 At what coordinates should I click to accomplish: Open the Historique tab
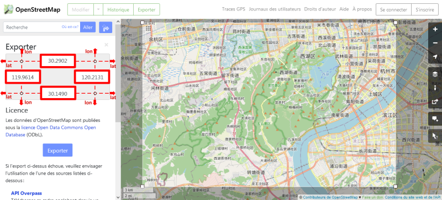pyautogui.click(x=118, y=9)
